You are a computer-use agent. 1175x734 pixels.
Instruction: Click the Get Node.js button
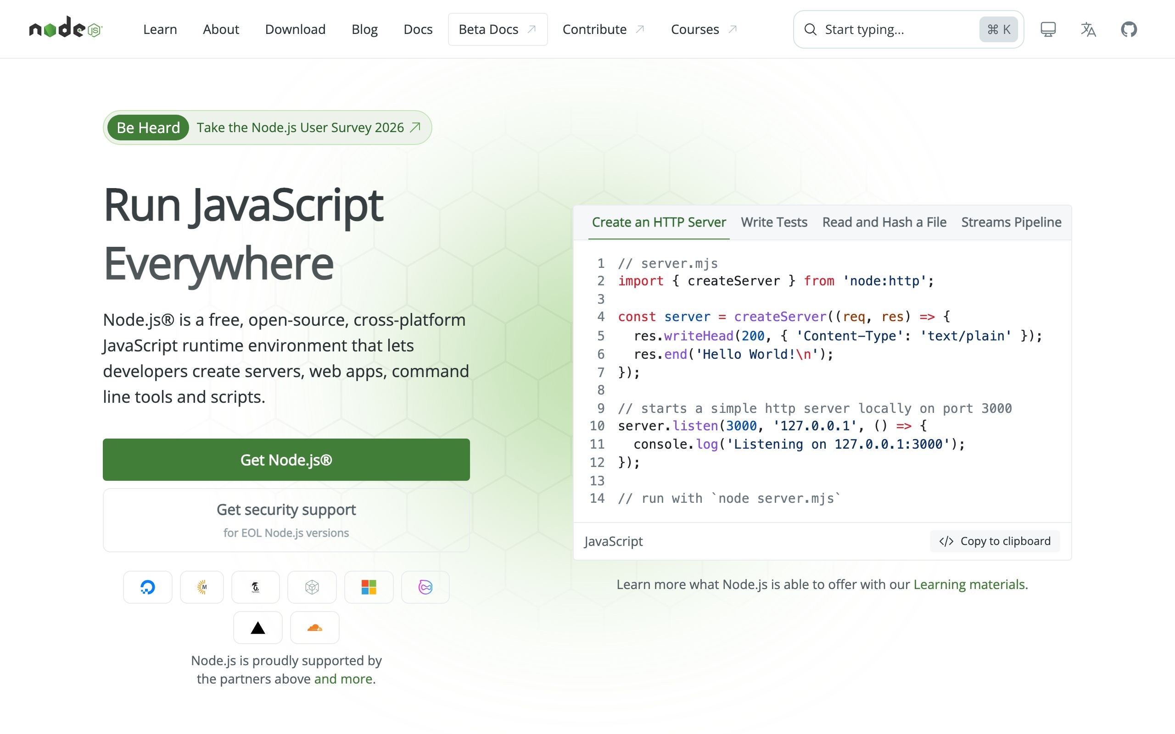point(286,460)
